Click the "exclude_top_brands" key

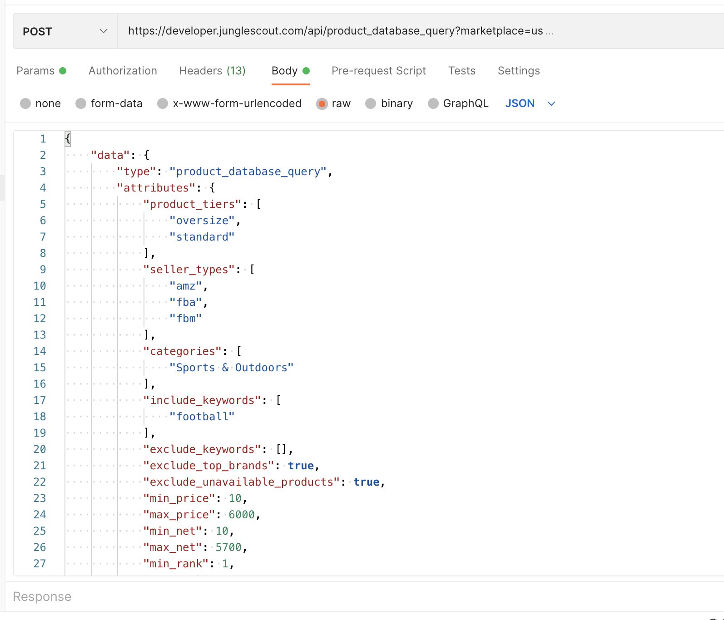(x=209, y=466)
